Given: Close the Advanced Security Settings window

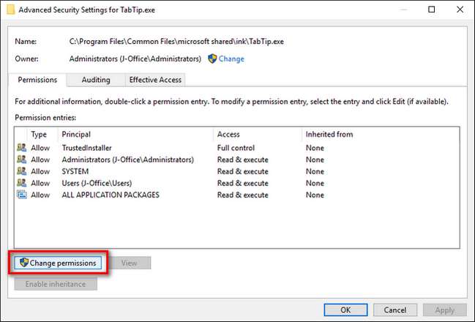Looking at the screenshot, I should pos(457,10).
